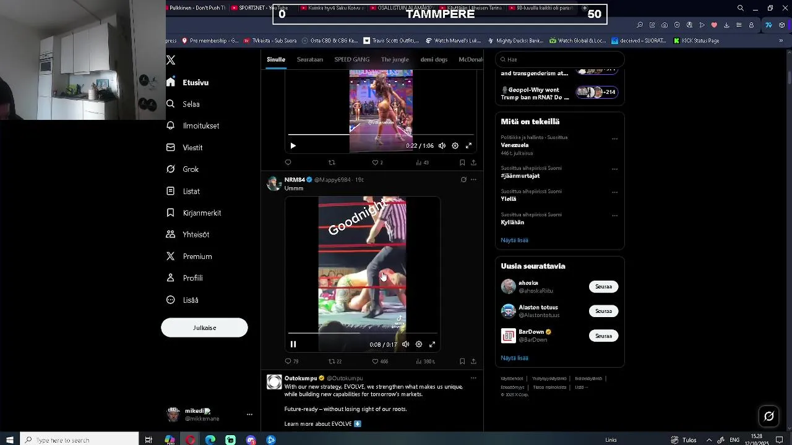
Task: Switch to SPEED GANG tab
Action: coord(352,59)
